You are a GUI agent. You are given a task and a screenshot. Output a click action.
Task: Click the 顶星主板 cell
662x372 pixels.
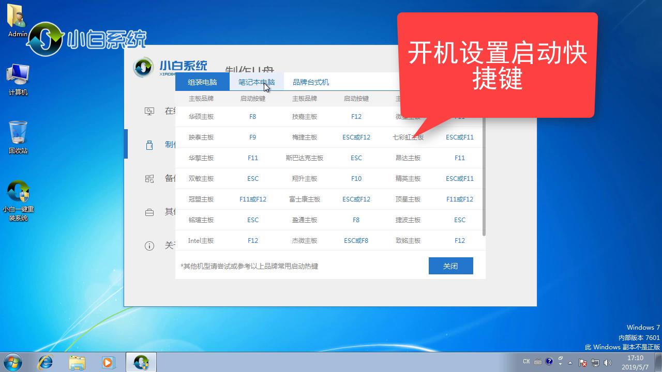pyautogui.click(x=408, y=199)
